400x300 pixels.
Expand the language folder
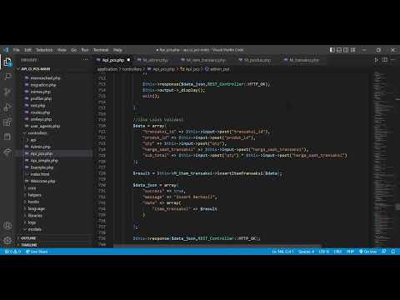click(36, 208)
